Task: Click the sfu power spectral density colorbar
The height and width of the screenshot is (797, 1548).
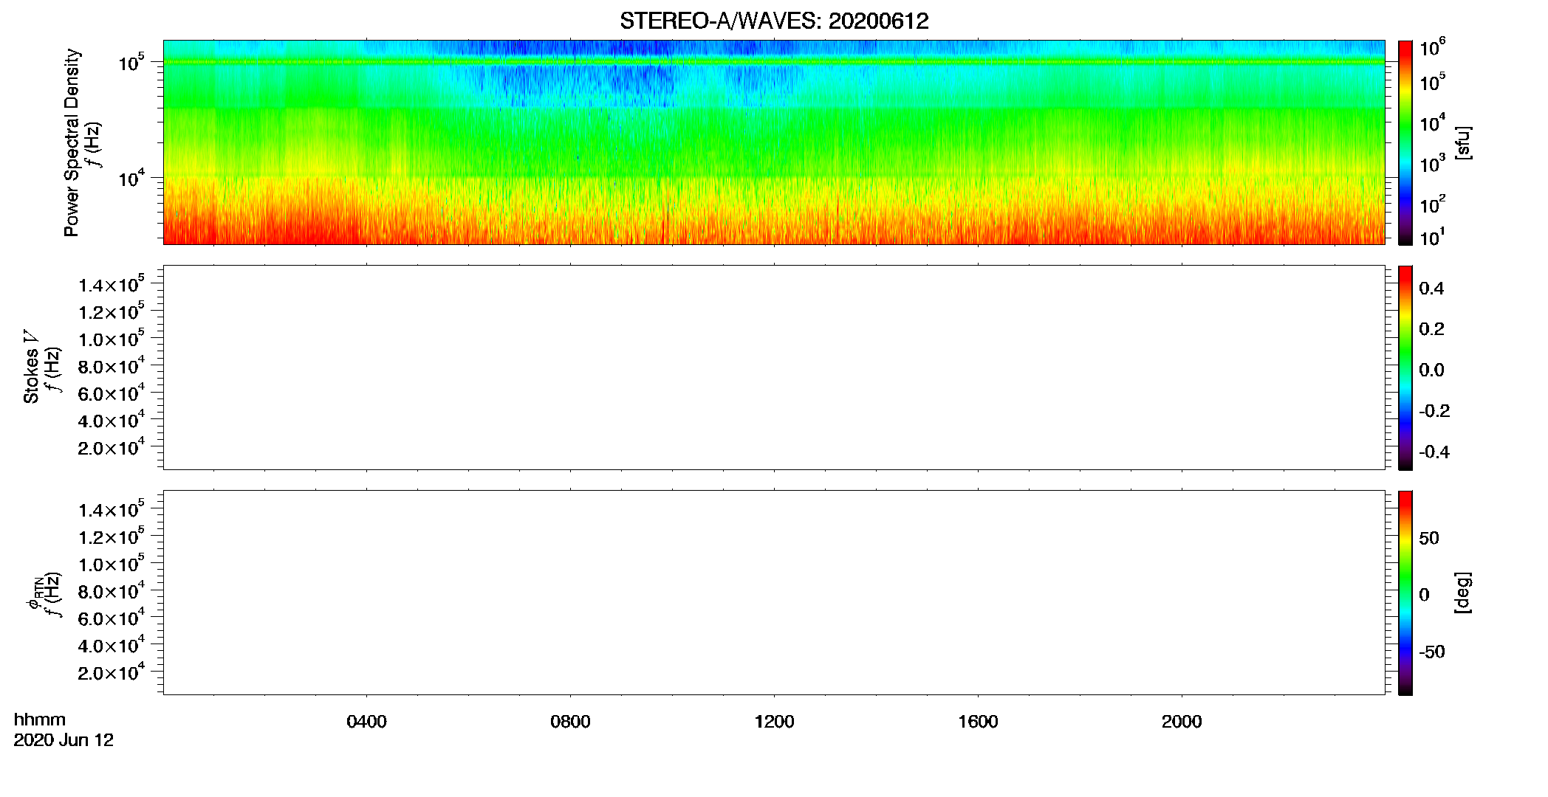Action: [x=1405, y=142]
